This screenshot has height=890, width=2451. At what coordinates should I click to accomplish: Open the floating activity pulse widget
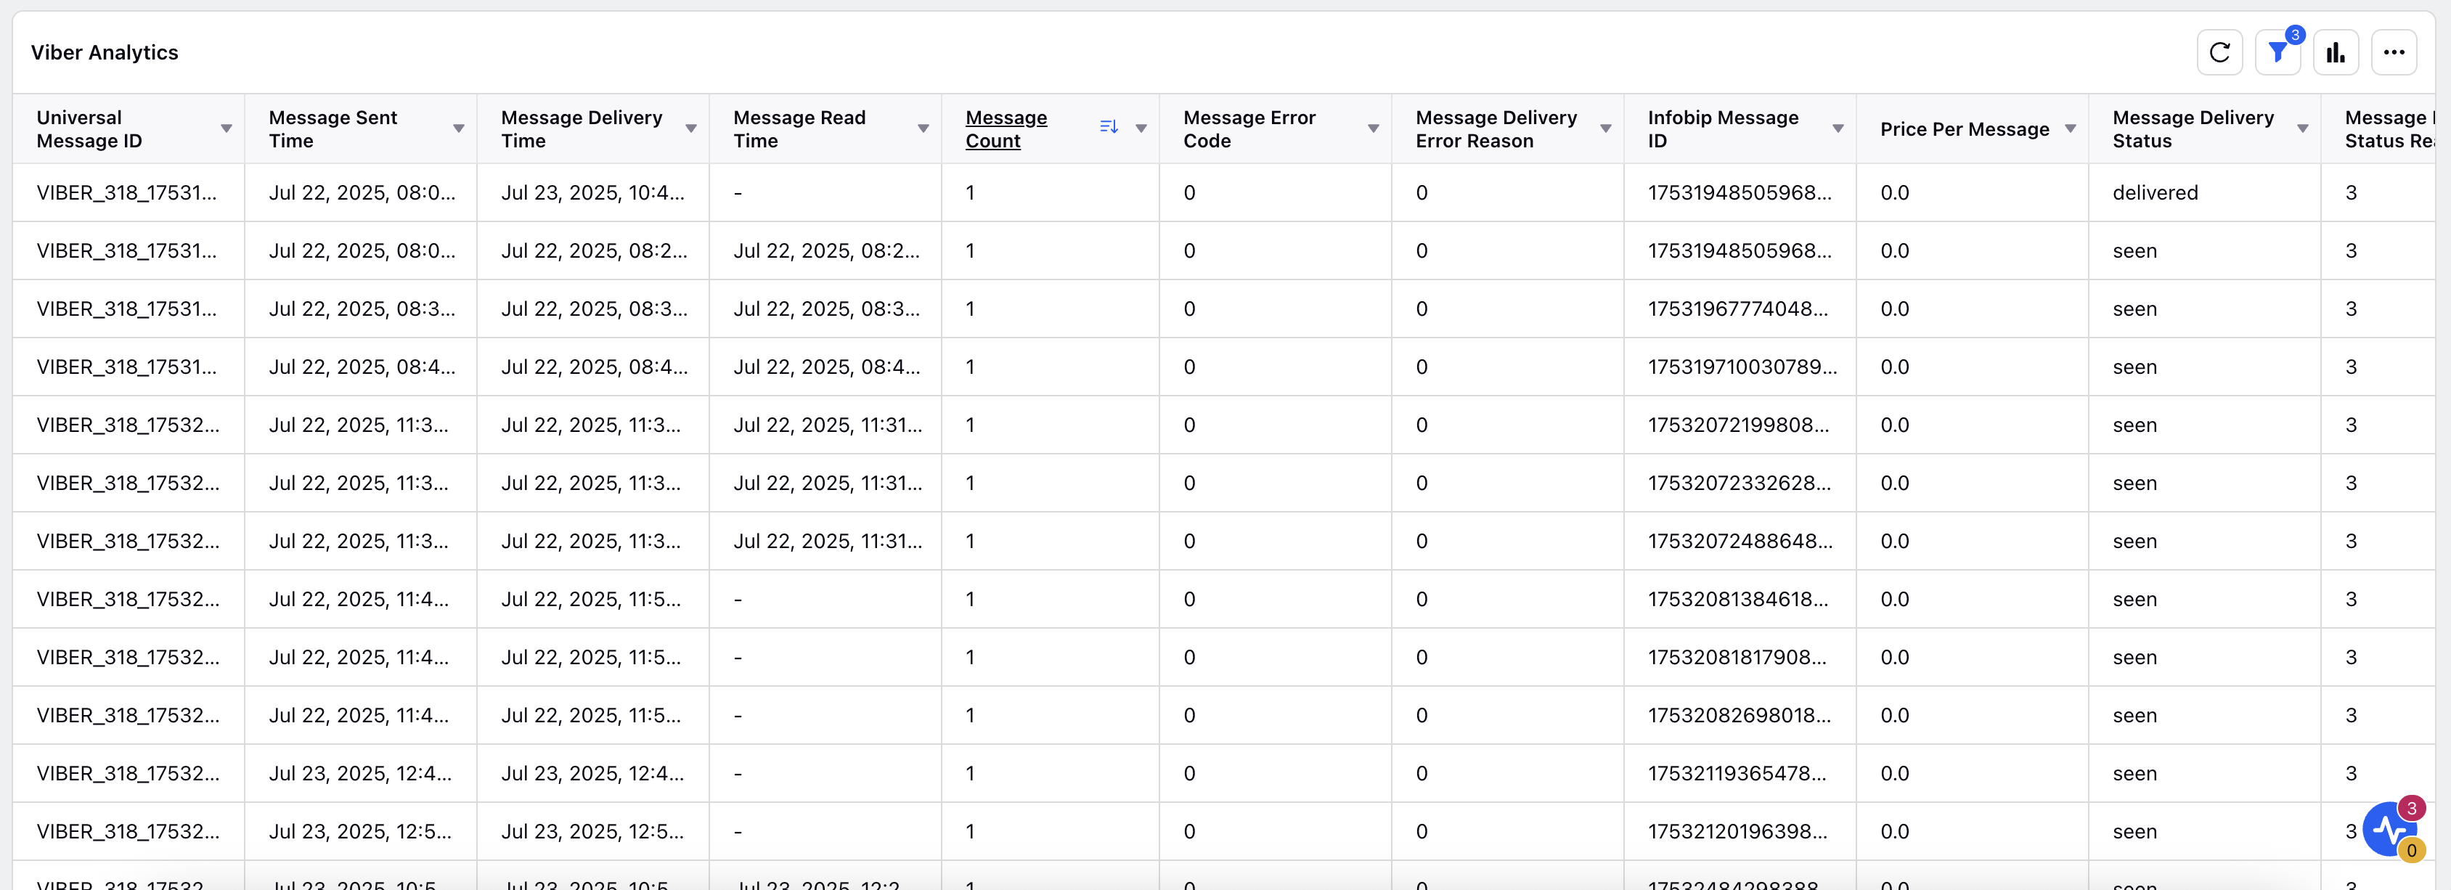[x=2390, y=829]
